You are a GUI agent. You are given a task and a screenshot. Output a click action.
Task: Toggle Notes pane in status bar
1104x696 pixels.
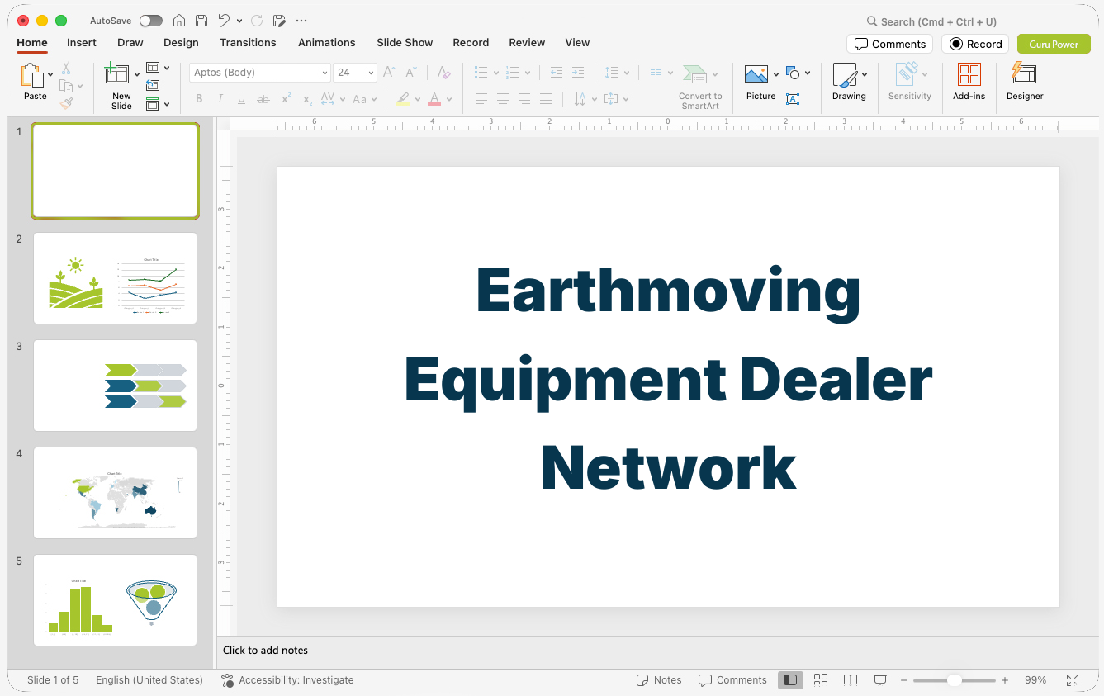pyautogui.click(x=659, y=680)
